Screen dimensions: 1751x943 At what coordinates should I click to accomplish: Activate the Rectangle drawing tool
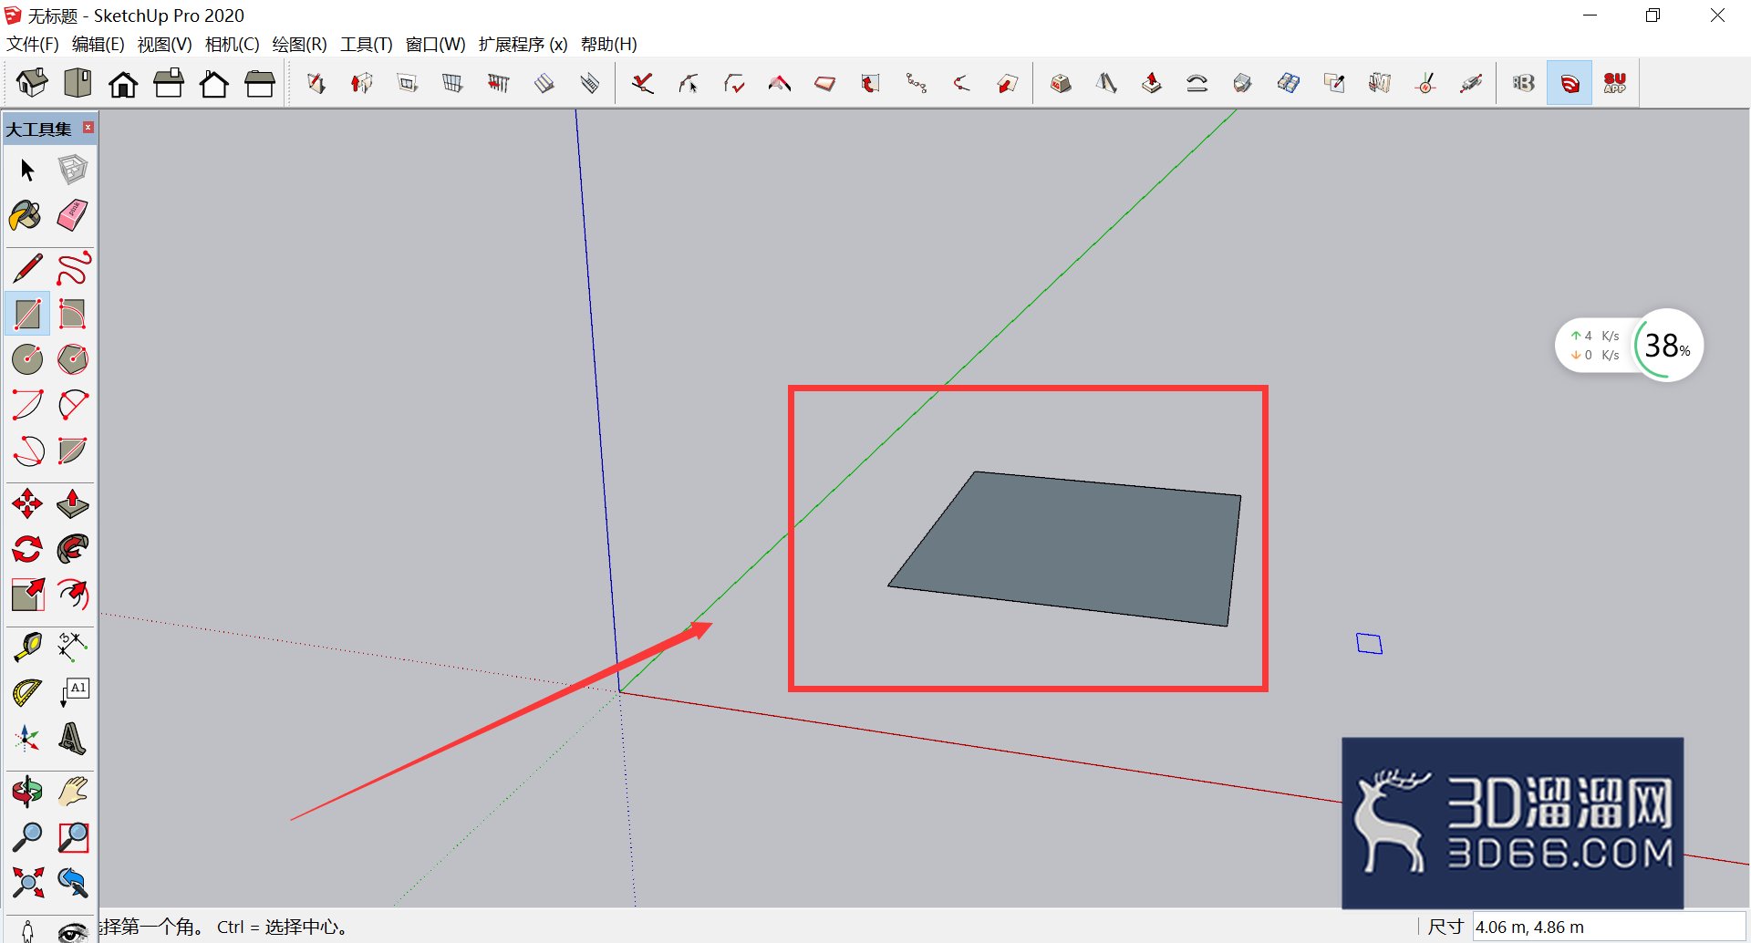point(27,314)
